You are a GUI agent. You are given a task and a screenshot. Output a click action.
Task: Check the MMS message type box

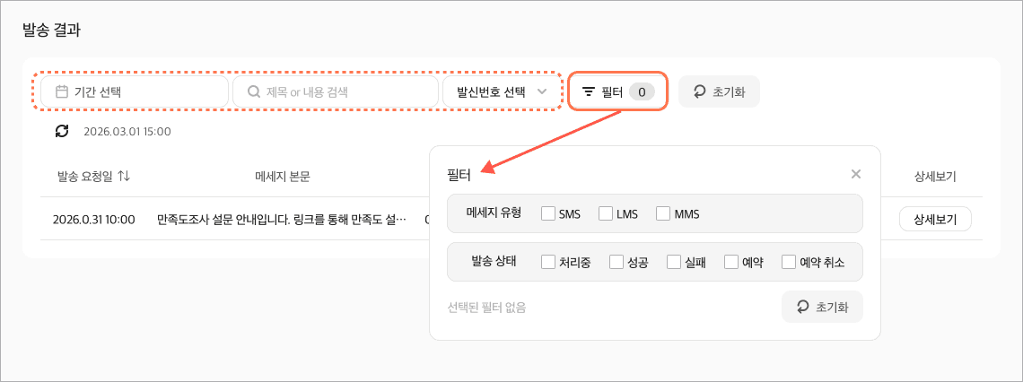click(x=663, y=213)
